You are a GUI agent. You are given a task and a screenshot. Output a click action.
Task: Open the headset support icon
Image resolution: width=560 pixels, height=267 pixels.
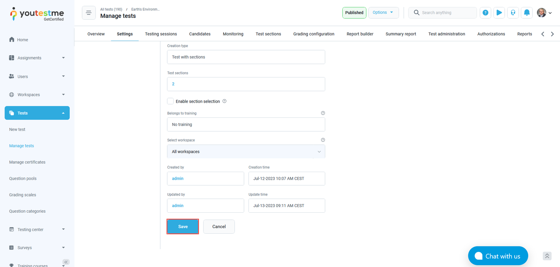513,13
